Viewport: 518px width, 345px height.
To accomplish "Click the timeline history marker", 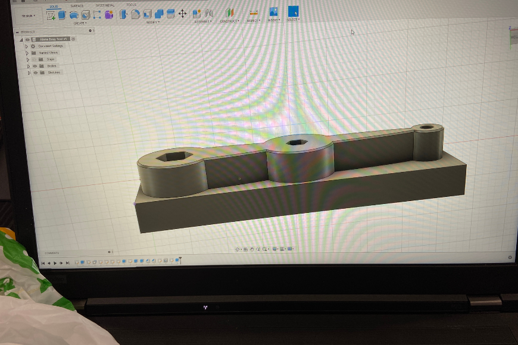I will 180,260.
